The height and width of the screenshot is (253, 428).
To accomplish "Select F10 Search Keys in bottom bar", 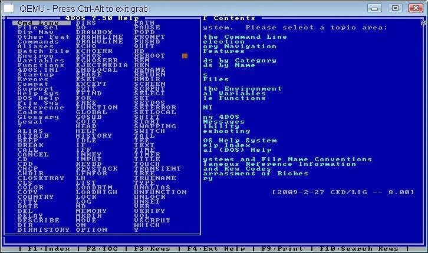I will 359,249.
